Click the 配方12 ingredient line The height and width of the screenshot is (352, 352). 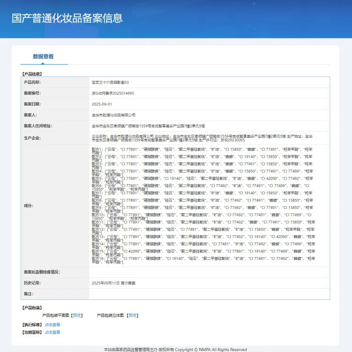coord(203,231)
